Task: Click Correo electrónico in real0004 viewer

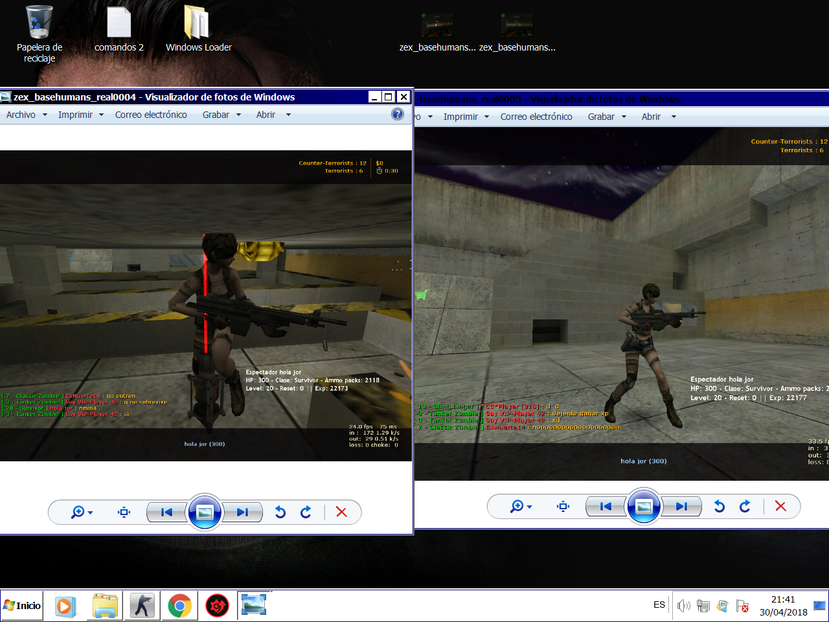Action: pos(151,115)
